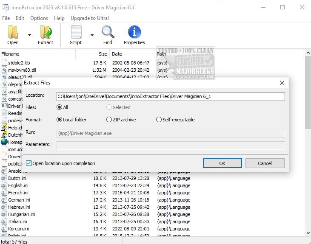311x244 pixels.
Task: Click the Hungarian.ini file icon
Action: point(3,214)
